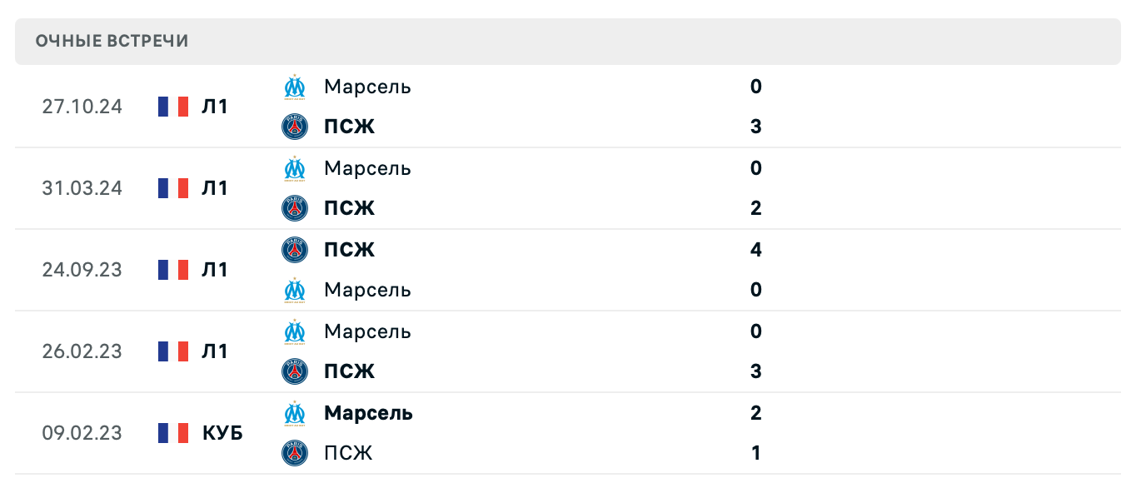Open Марсель team in 27.10.24 match
This screenshot has height=493, width=1136.
point(367,87)
